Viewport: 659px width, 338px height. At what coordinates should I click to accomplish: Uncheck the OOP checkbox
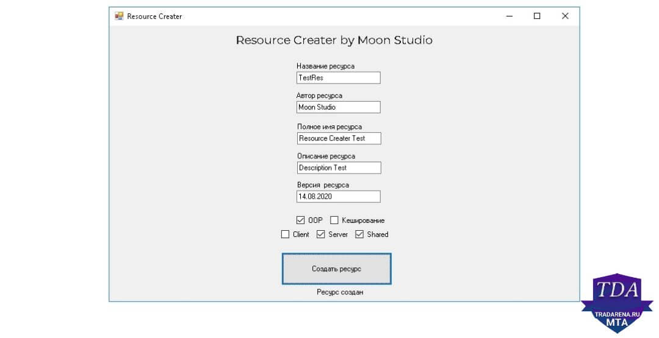pyautogui.click(x=300, y=220)
